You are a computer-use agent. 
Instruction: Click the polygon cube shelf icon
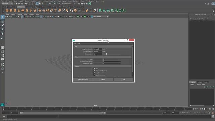click(x=11, y=10)
